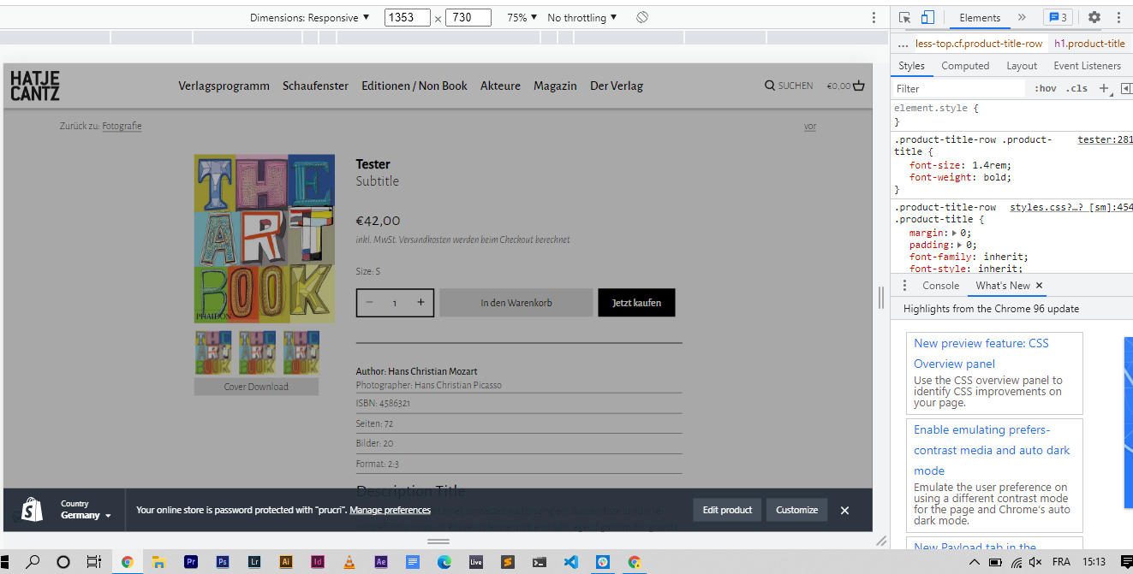Screen dimensions: 1133x574
Task: Open device toolbar more options menu
Action: (x=874, y=17)
